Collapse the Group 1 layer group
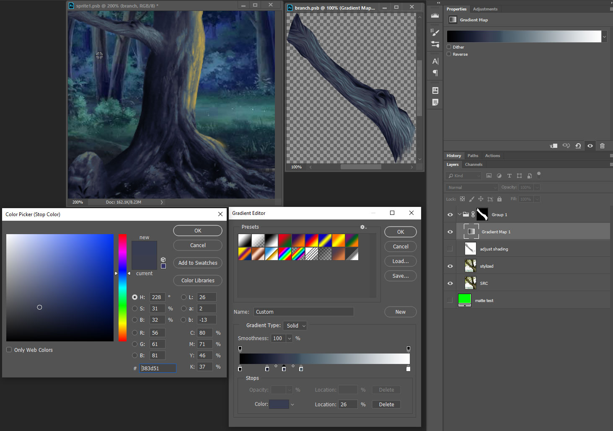 point(459,214)
